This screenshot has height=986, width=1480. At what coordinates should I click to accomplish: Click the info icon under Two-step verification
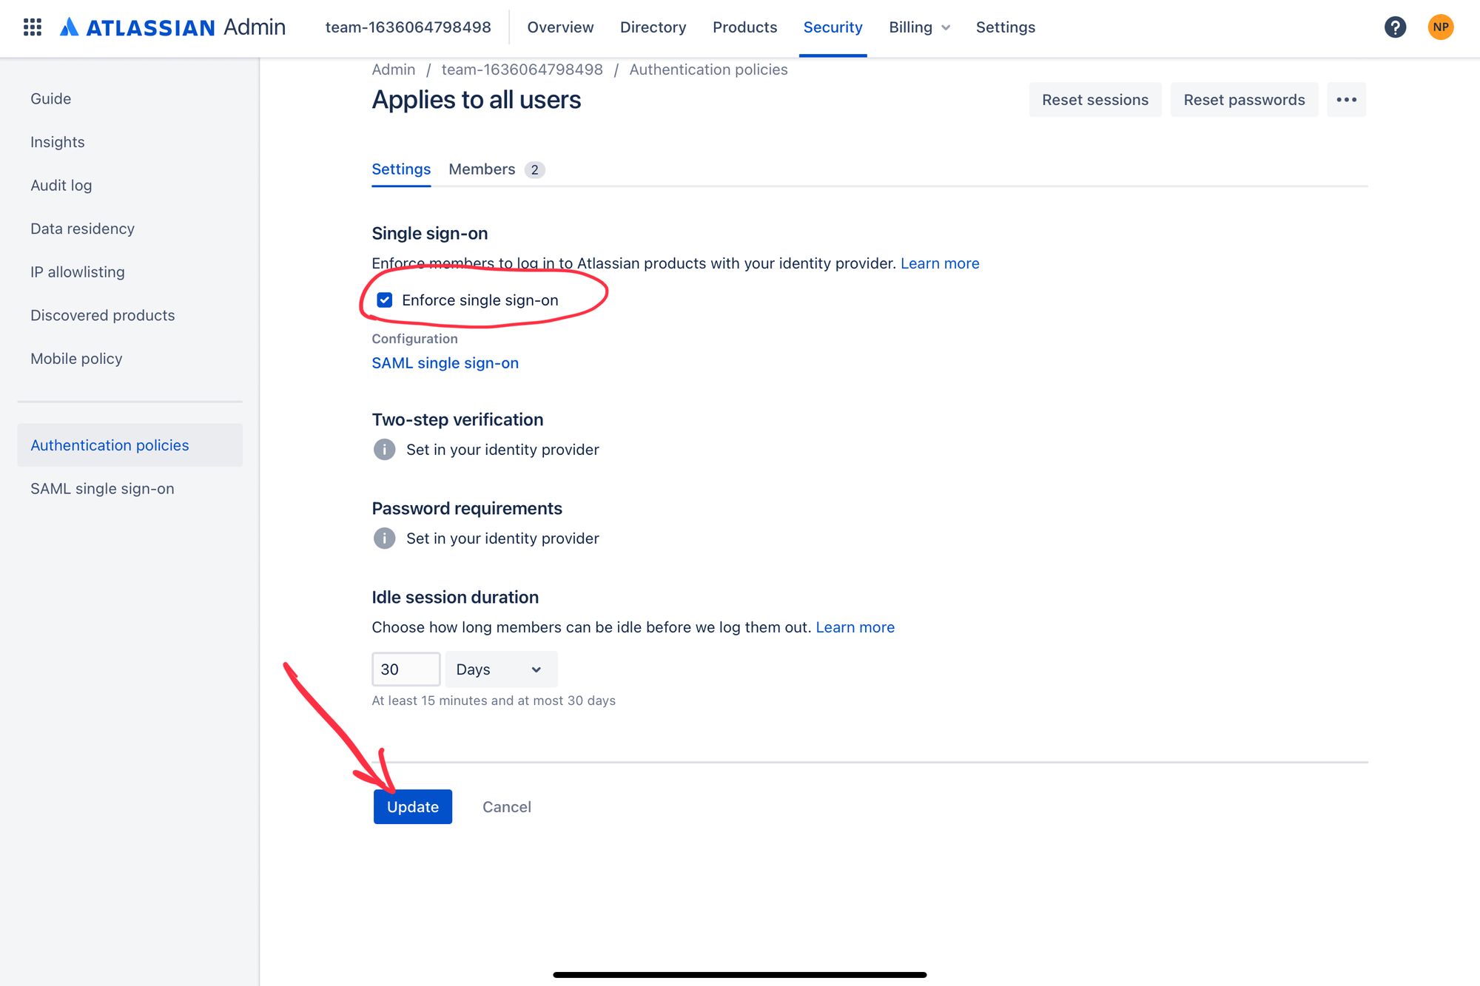[x=384, y=450]
